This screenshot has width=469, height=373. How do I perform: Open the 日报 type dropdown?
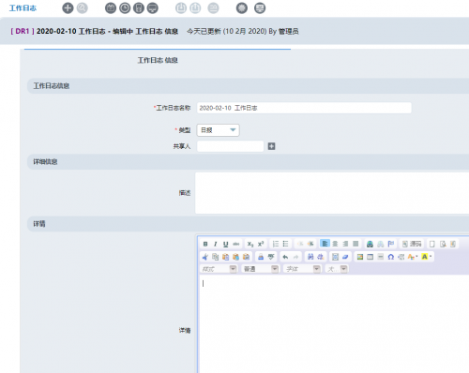(x=218, y=130)
